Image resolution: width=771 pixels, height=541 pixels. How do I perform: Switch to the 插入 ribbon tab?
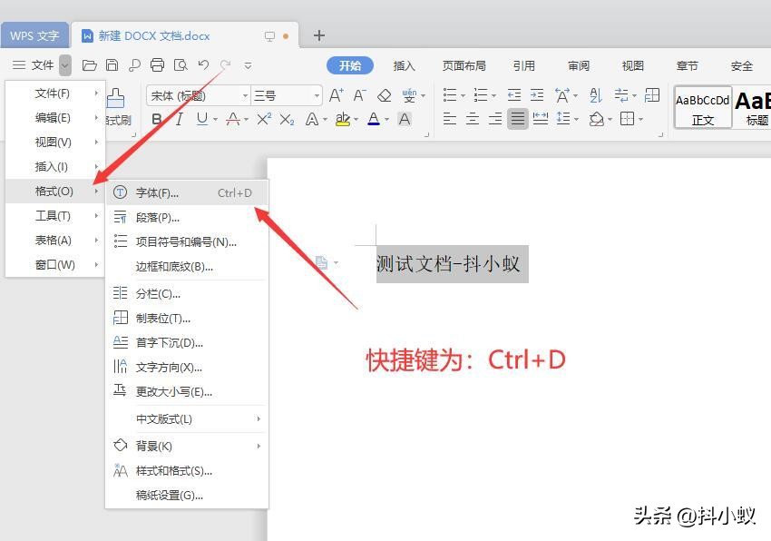(x=405, y=64)
